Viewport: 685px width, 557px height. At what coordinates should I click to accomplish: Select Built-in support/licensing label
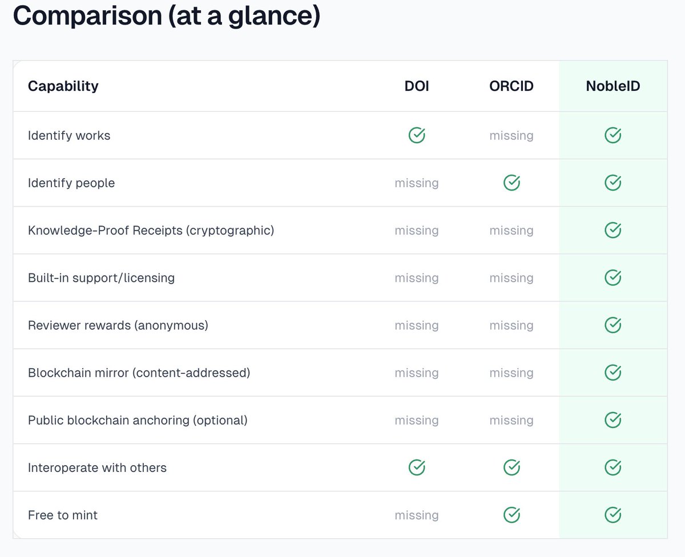(x=101, y=278)
